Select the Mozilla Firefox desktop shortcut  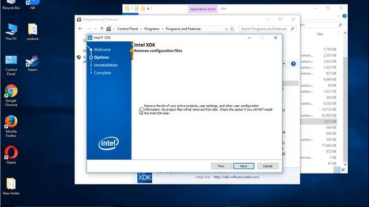click(x=11, y=126)
